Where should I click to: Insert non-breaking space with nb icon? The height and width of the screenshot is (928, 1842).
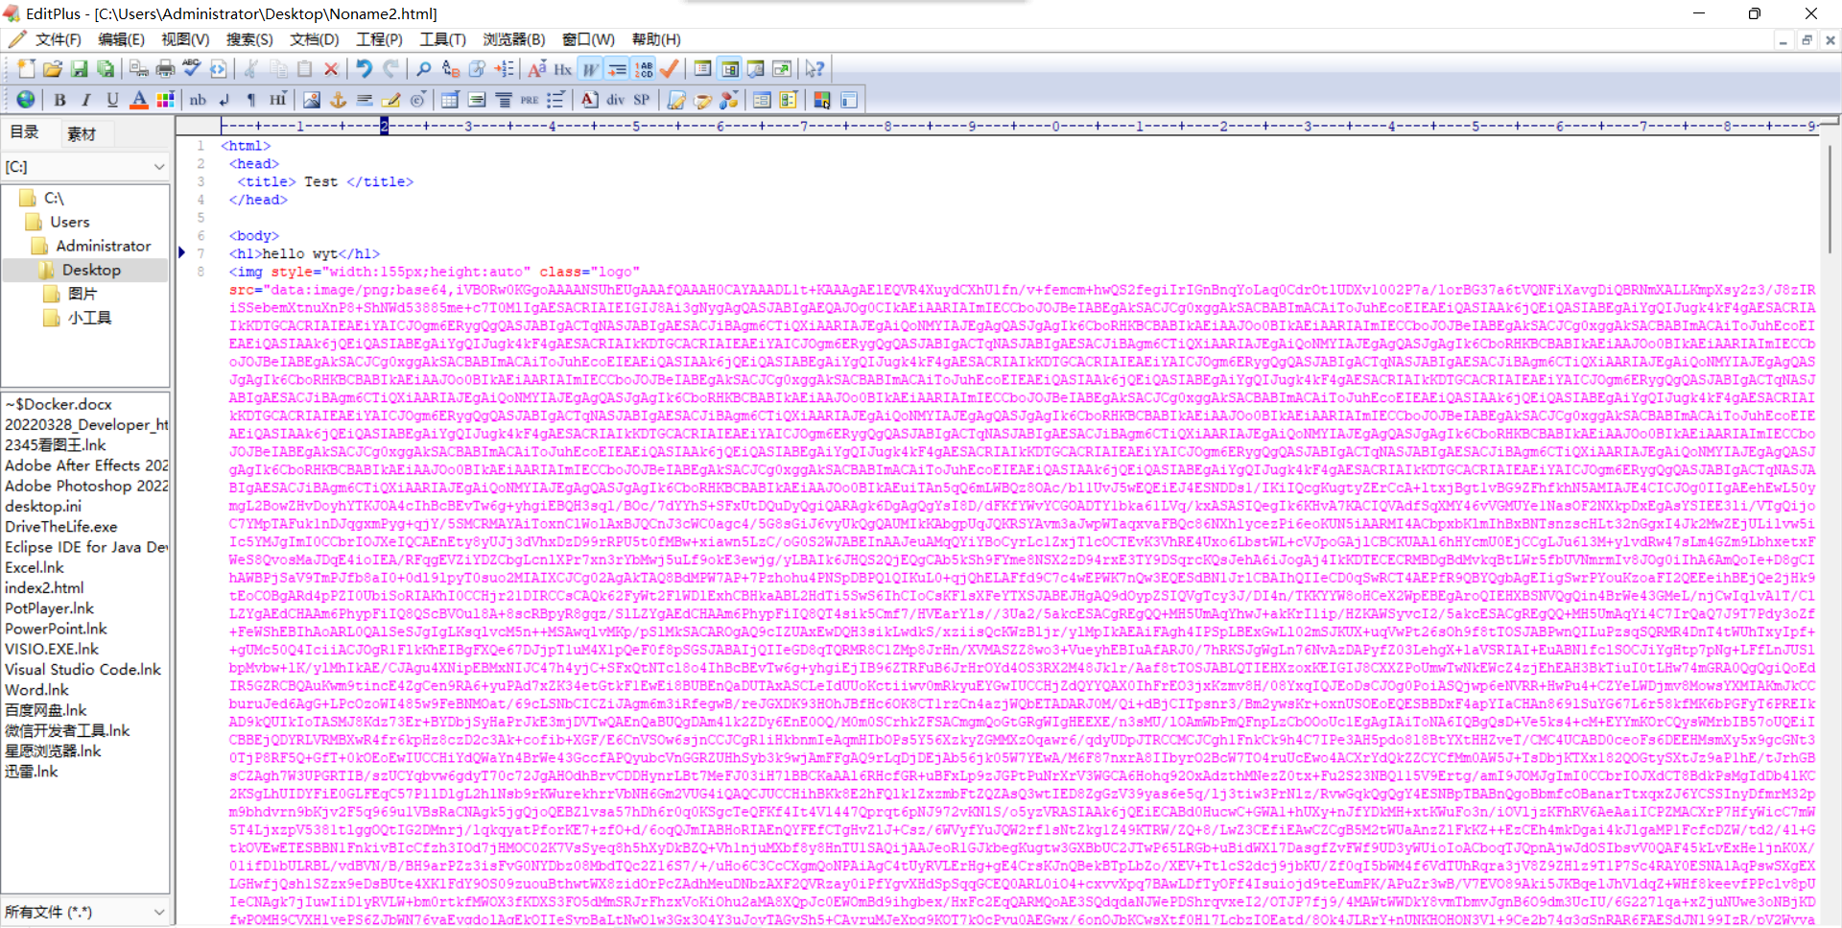[198, 100]
